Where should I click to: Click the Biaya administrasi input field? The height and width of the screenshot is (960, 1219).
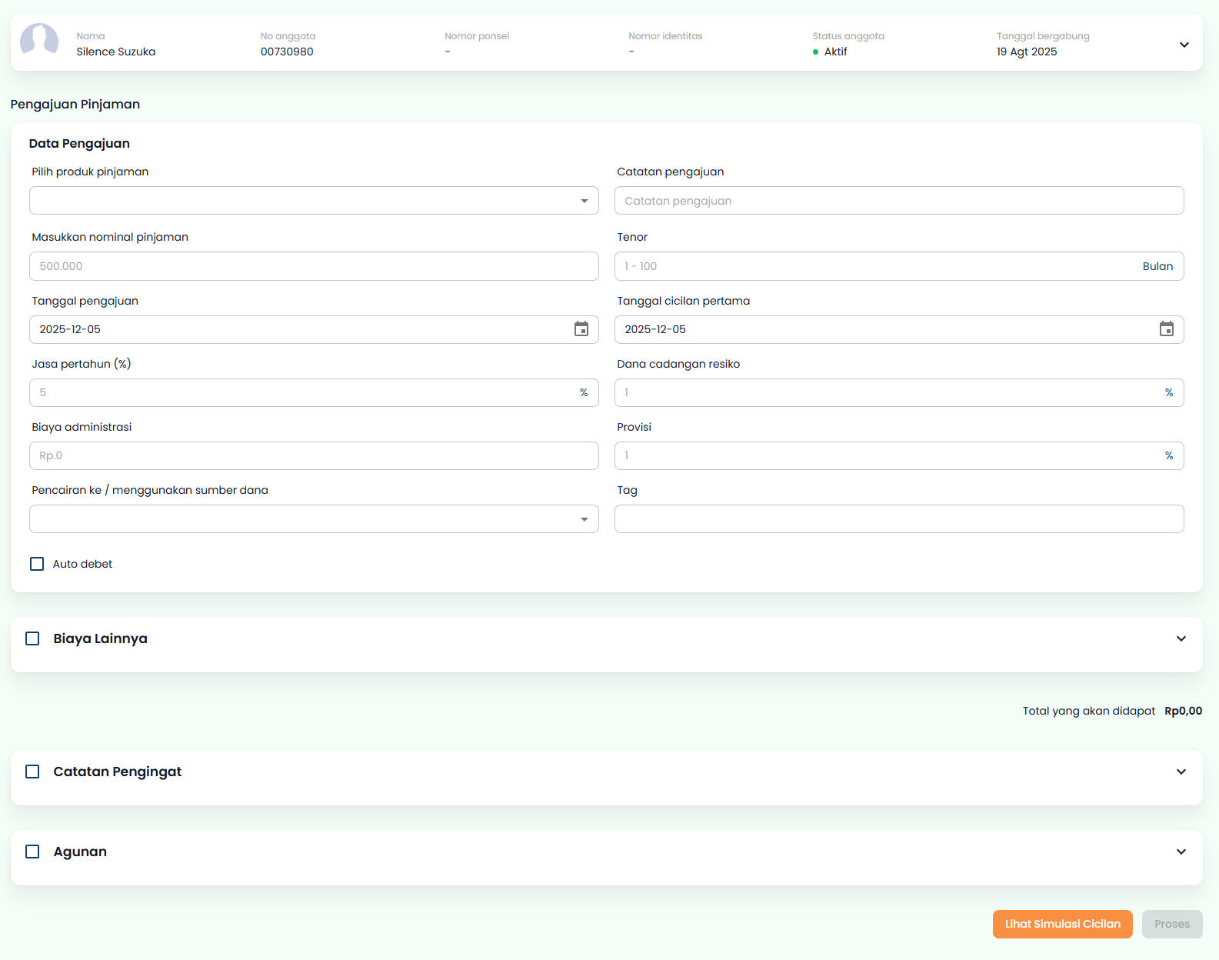coord(314,455)
